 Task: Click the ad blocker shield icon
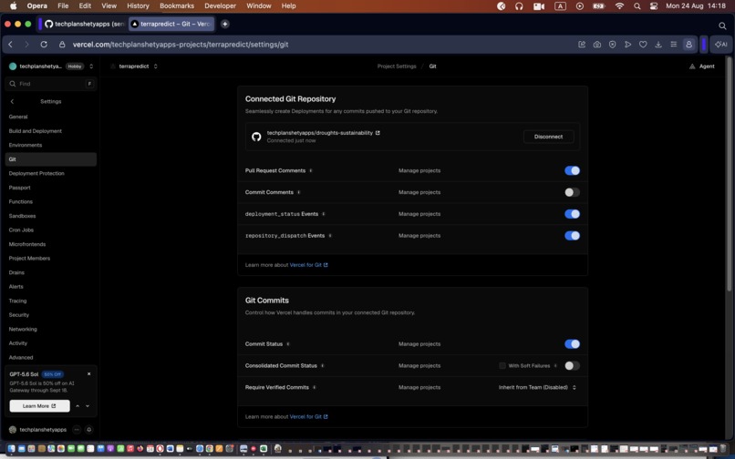coord(612,45)
